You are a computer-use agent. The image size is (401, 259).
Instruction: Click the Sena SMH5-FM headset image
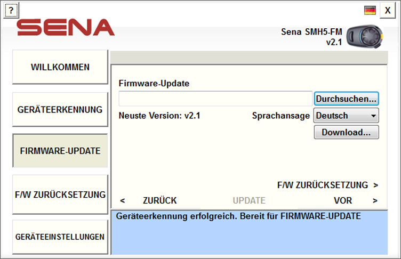point(365,37)
